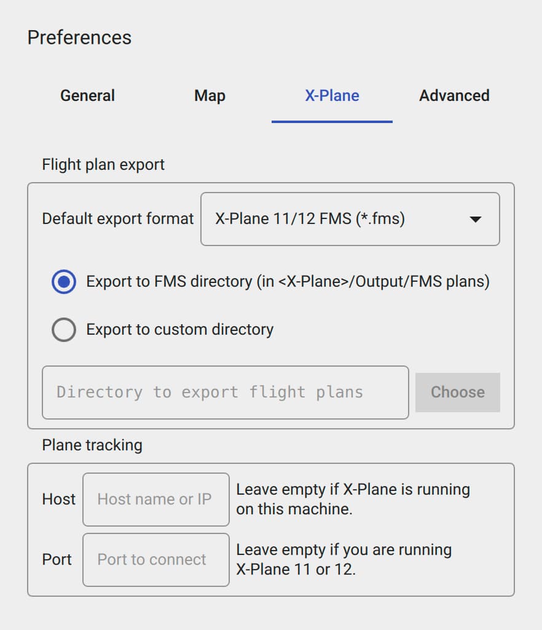Image resolution: width=542 pixels, height=630 pixels.
Task: Click the Port to connect field
Action: (155, 559)
